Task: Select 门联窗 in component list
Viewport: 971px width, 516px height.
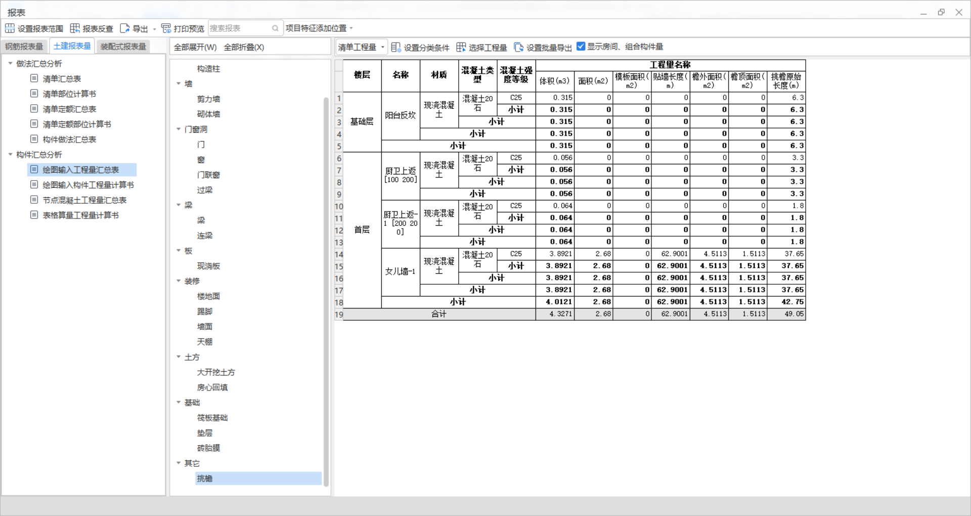Action: (x=208, y=175)
